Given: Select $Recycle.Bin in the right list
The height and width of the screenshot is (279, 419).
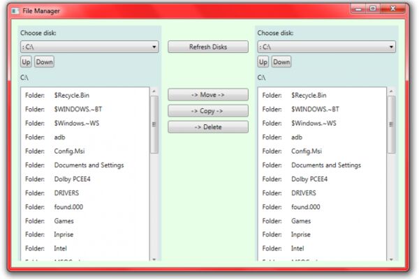Looking at the screenshot, I should click(x=322, y=96).
